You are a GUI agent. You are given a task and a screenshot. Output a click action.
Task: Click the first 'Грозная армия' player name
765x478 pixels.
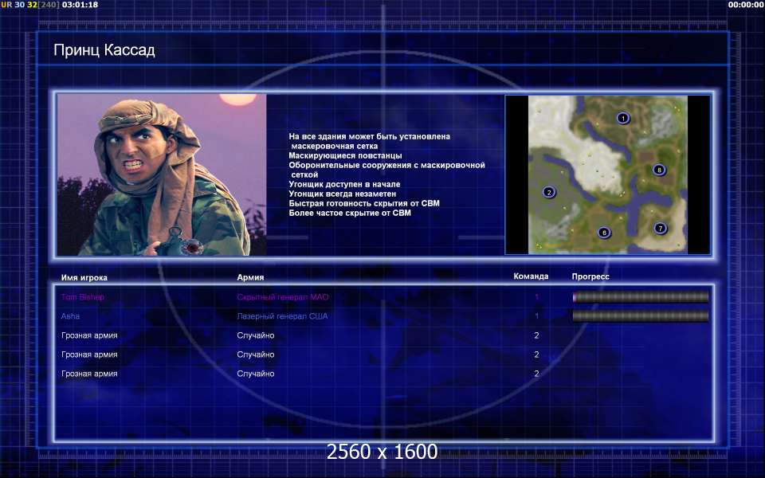[x=89, y=335]
